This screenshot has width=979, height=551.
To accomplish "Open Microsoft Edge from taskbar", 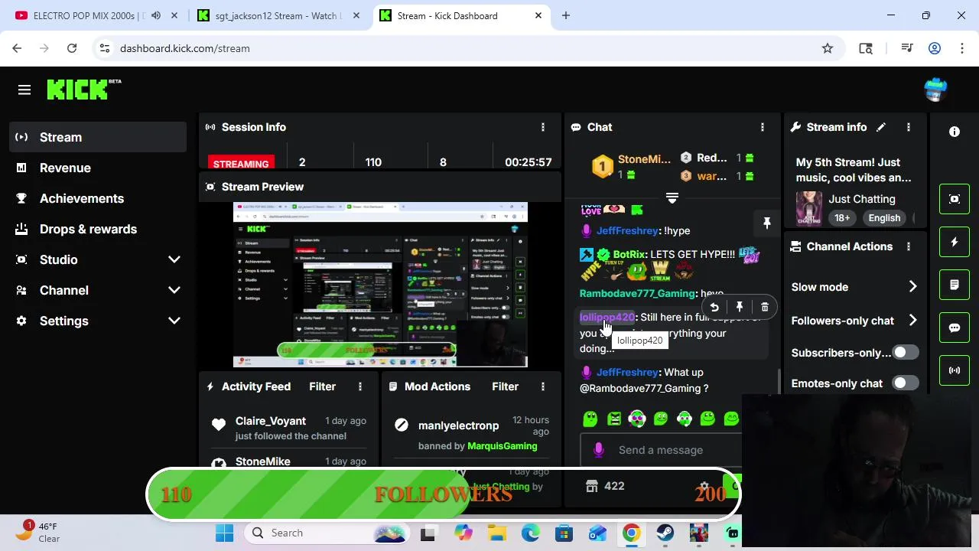I will (530, 533).
